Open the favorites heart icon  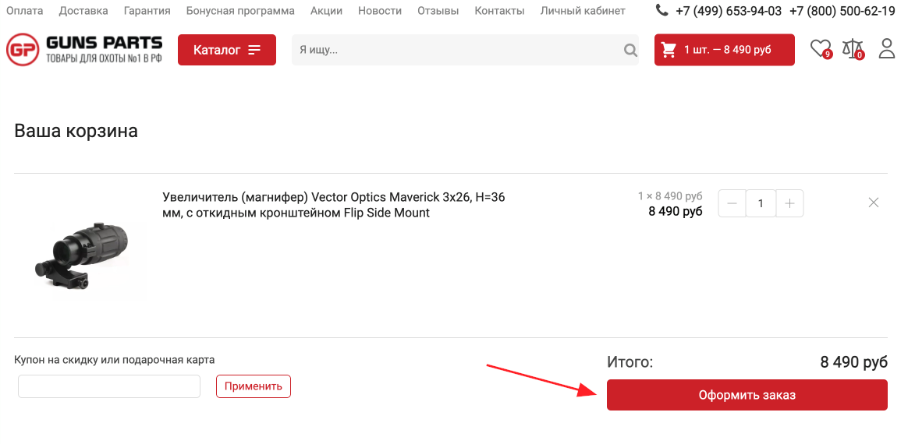[820, 48]
